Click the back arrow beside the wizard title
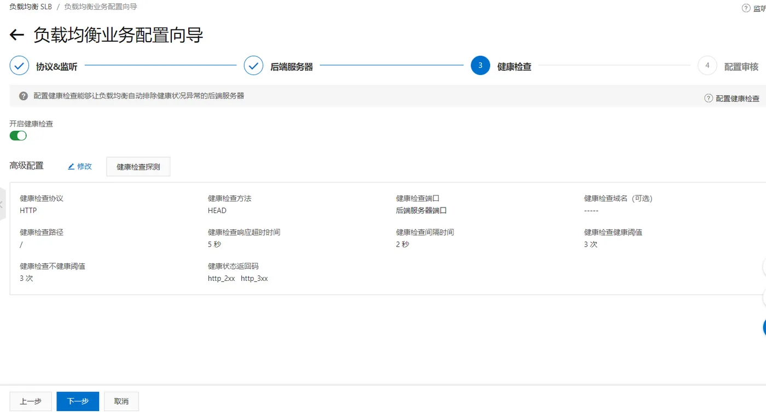This screenshot has height=415, width=766. (17, 35)
